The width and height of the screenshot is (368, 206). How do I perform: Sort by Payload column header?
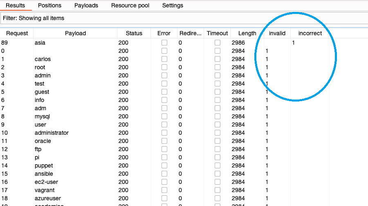click(x=75, y=33)
